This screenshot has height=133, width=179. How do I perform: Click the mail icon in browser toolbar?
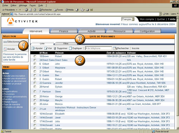(82, 10)
